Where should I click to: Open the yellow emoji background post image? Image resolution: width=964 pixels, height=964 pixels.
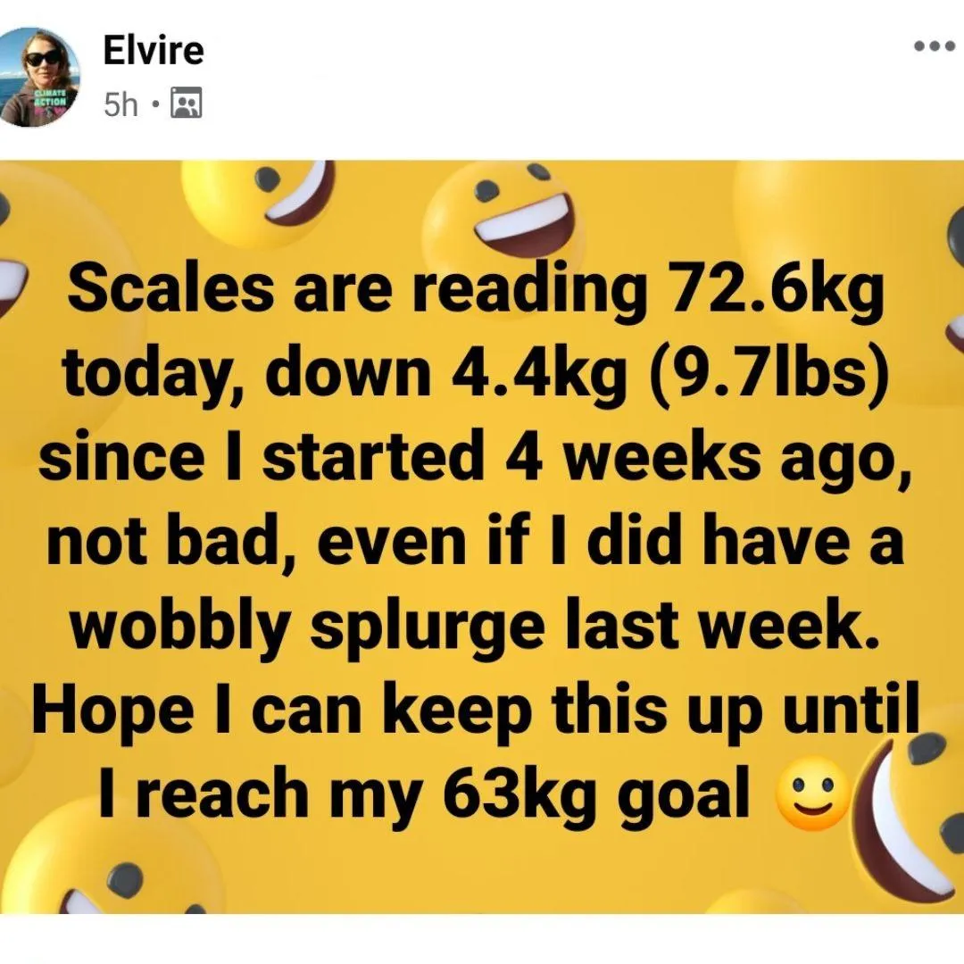pos(482,537)
